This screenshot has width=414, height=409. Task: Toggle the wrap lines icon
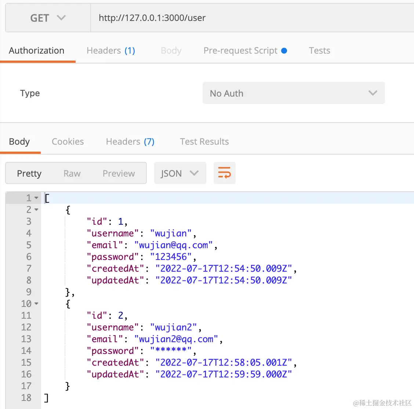click(224, 173)
